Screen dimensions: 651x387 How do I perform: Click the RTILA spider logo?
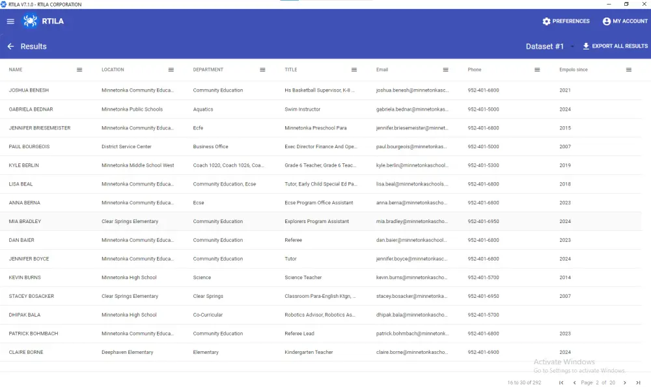[30, 21]
